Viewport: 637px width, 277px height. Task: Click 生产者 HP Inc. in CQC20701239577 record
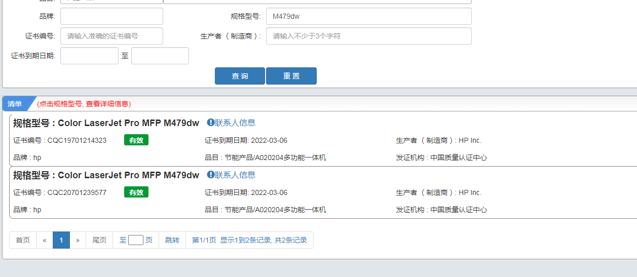pos(439,192)
